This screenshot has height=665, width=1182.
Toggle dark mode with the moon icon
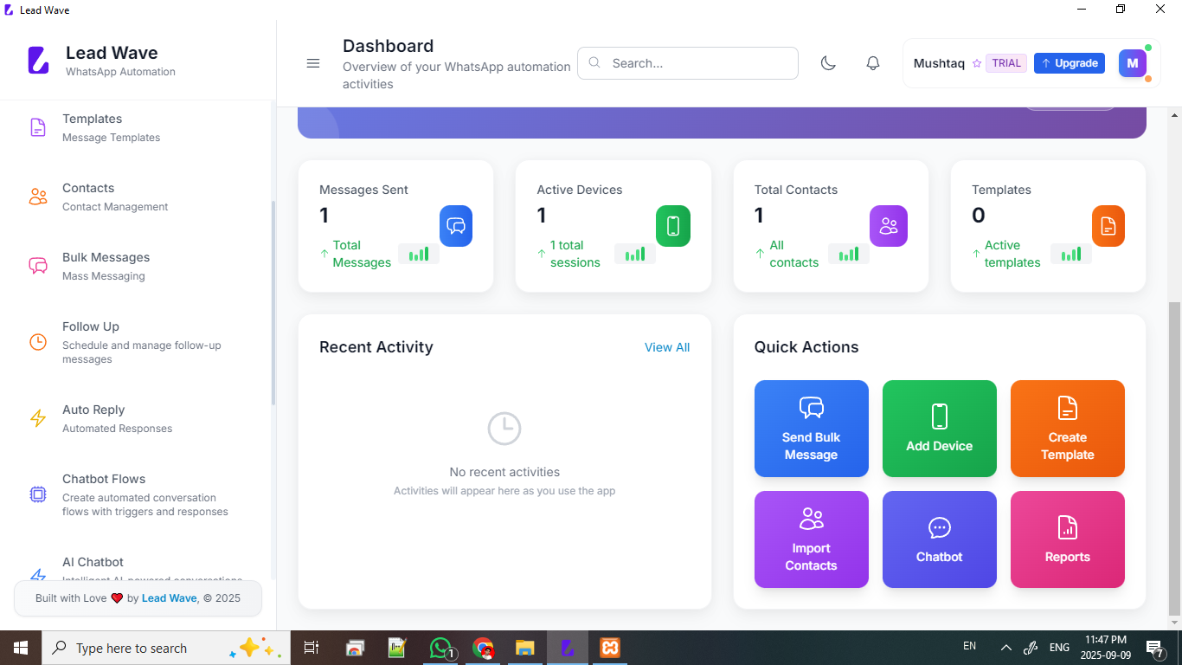tap(828, 63)
